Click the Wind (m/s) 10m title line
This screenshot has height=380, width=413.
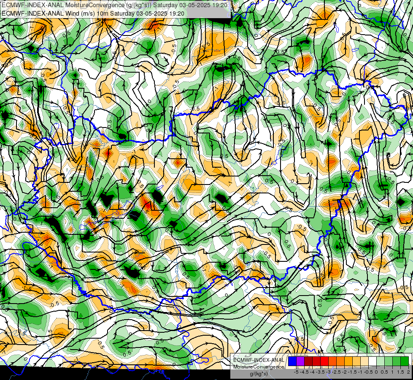point(93,13)
